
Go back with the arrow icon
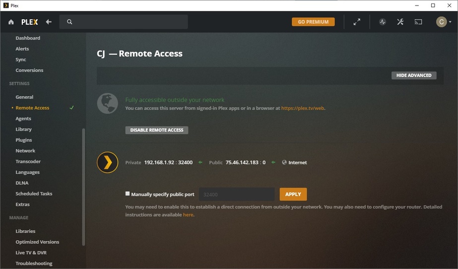click(49, 22)
